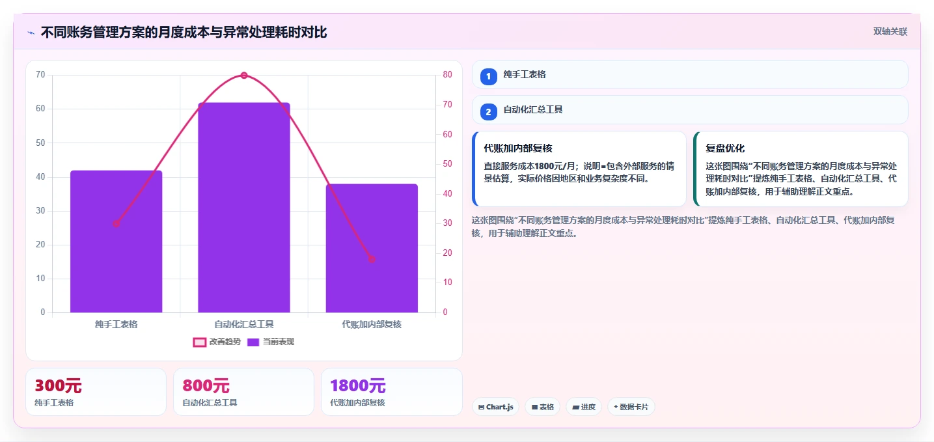This screenshot has height=442, width=934.
Task: Select the purple bar for 代账加内部复核
Action: point(372,248)
